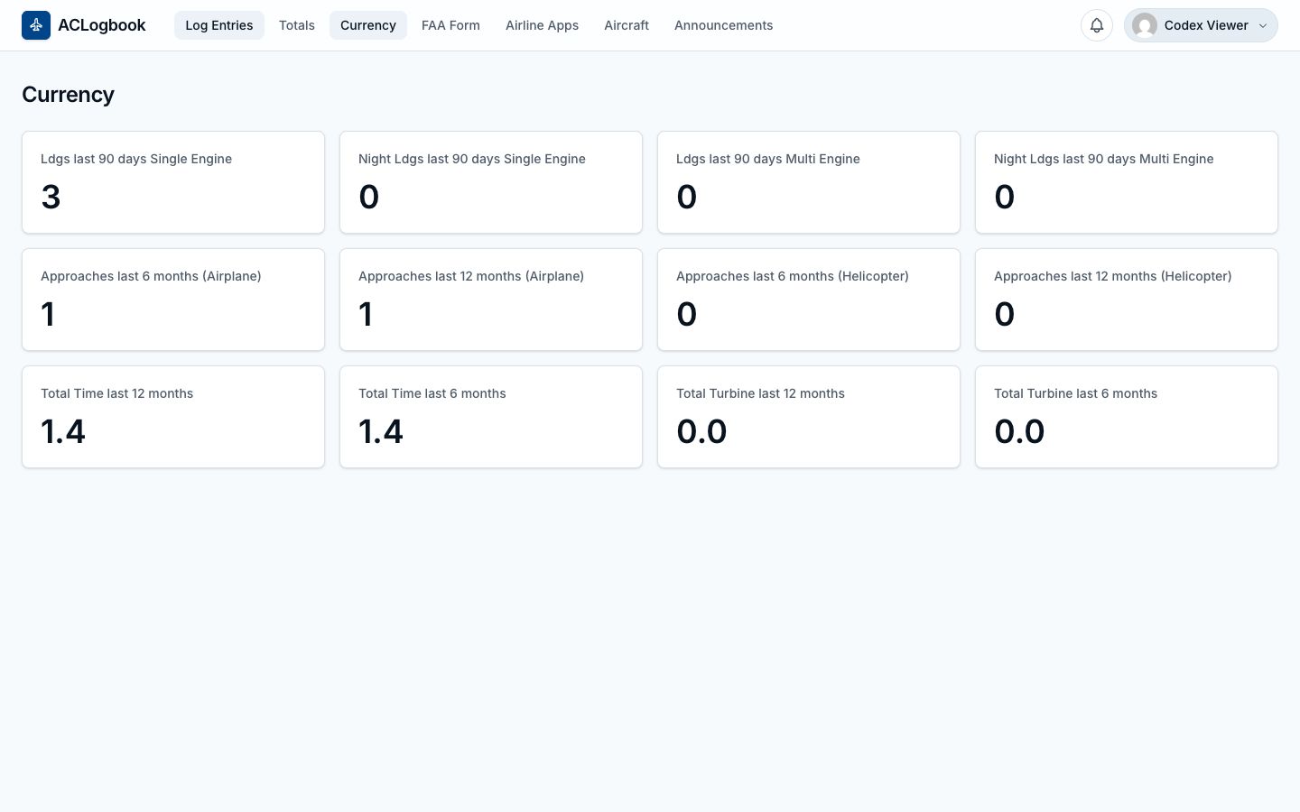Expand the Codex Viewer account chevron
The image size is (1300, 812).
(1263, 25)
